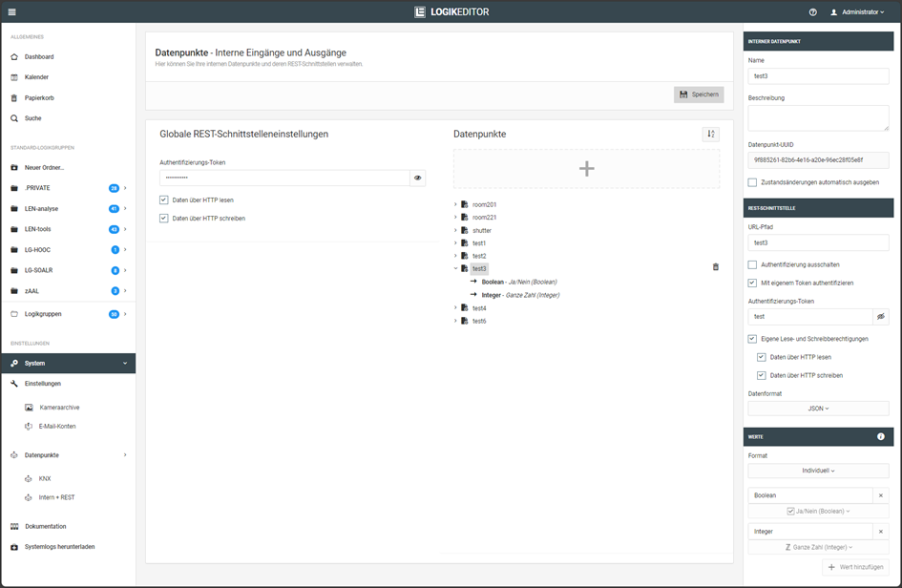The image size is (902, 588).
Task: Open the JSON Datenformat dropdown
Action: point(818,409)
